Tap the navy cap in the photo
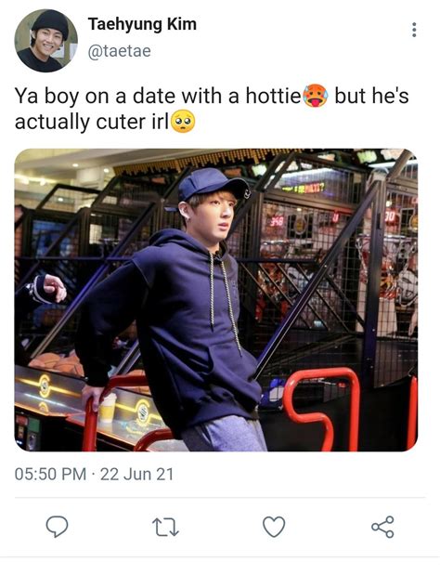The image size is (440, 575). point(213,185)
